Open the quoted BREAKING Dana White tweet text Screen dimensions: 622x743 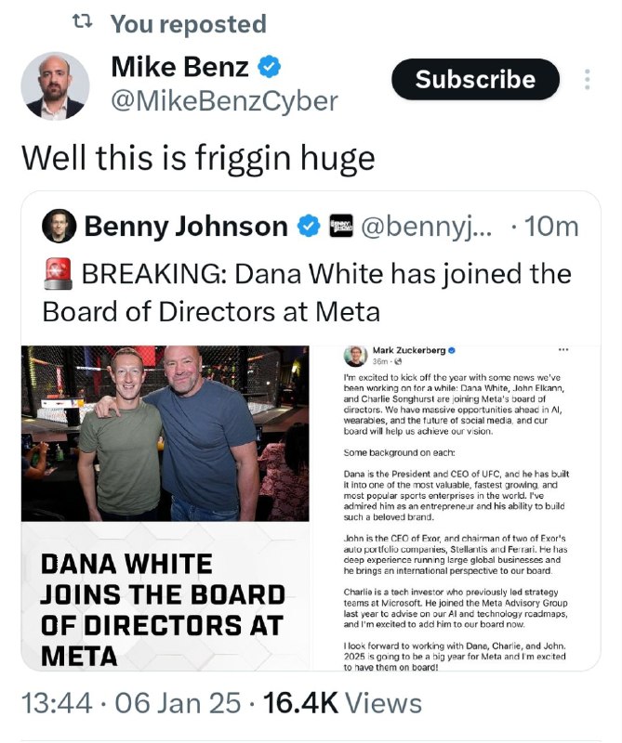pyautogui.click(x=307, y=293)
